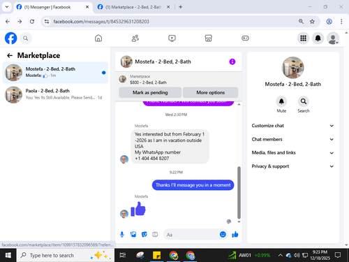Viewport: 349px width, 262px height.
Task: Click the back arrow beside Marketplace heading
Action: [10, 55]
